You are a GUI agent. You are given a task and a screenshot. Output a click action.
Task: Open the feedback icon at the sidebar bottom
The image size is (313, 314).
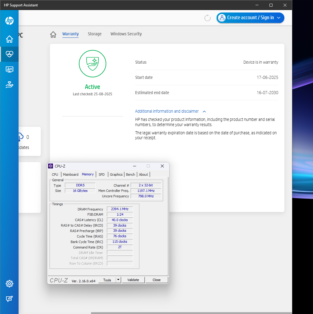[x=9, y=299]
